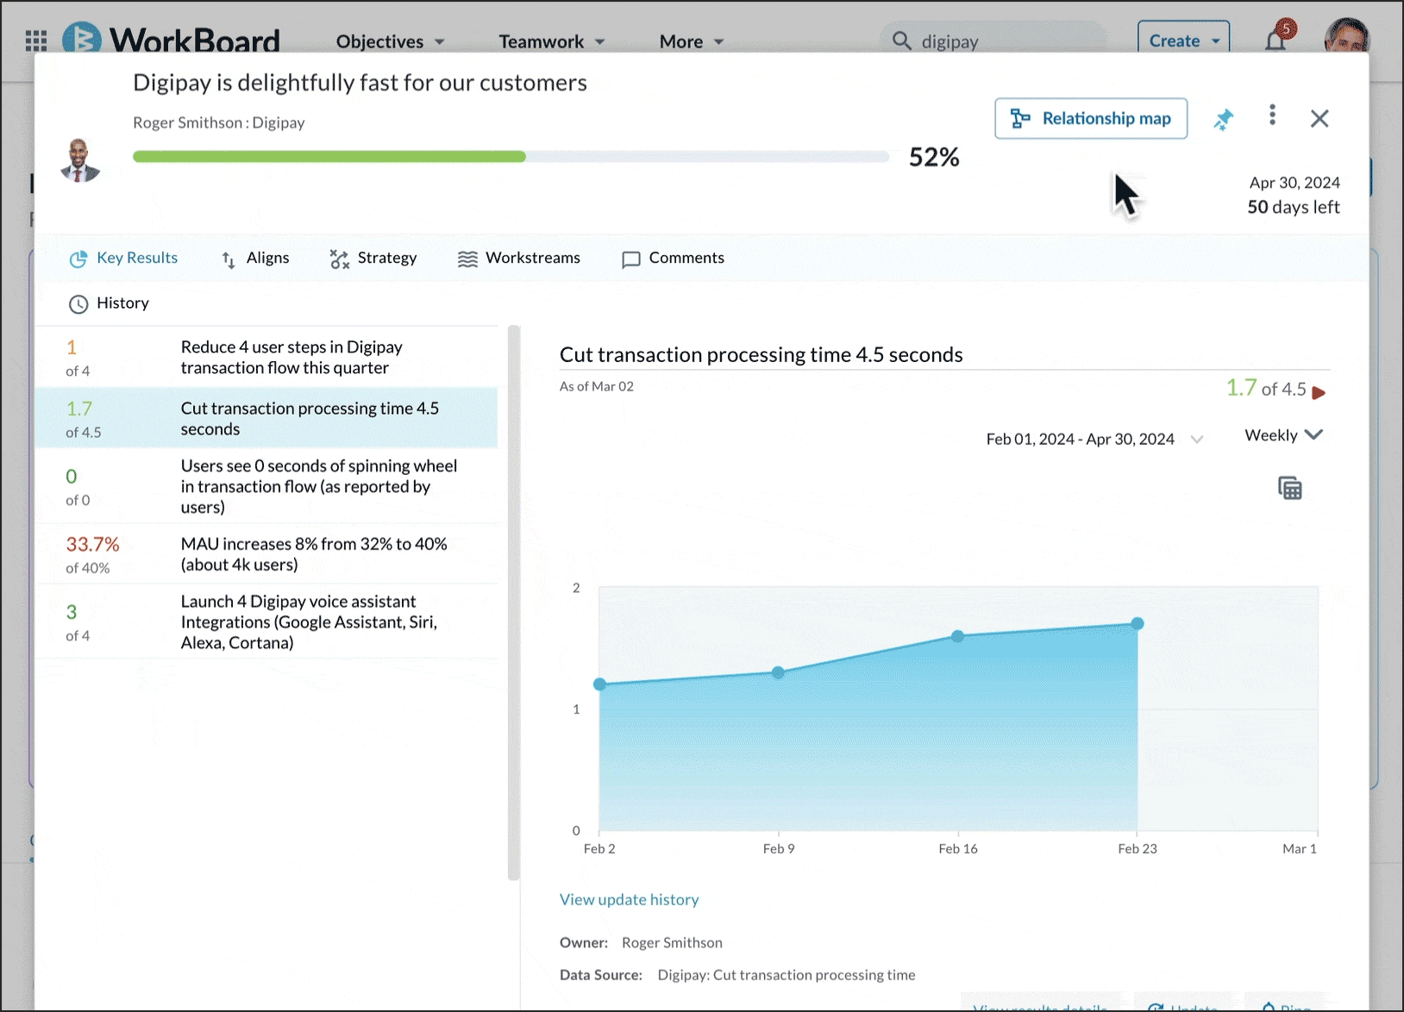Click the Apr 30, 2024 due date
Viewport: 1404px width, 1012px height.
(1294, 183)
